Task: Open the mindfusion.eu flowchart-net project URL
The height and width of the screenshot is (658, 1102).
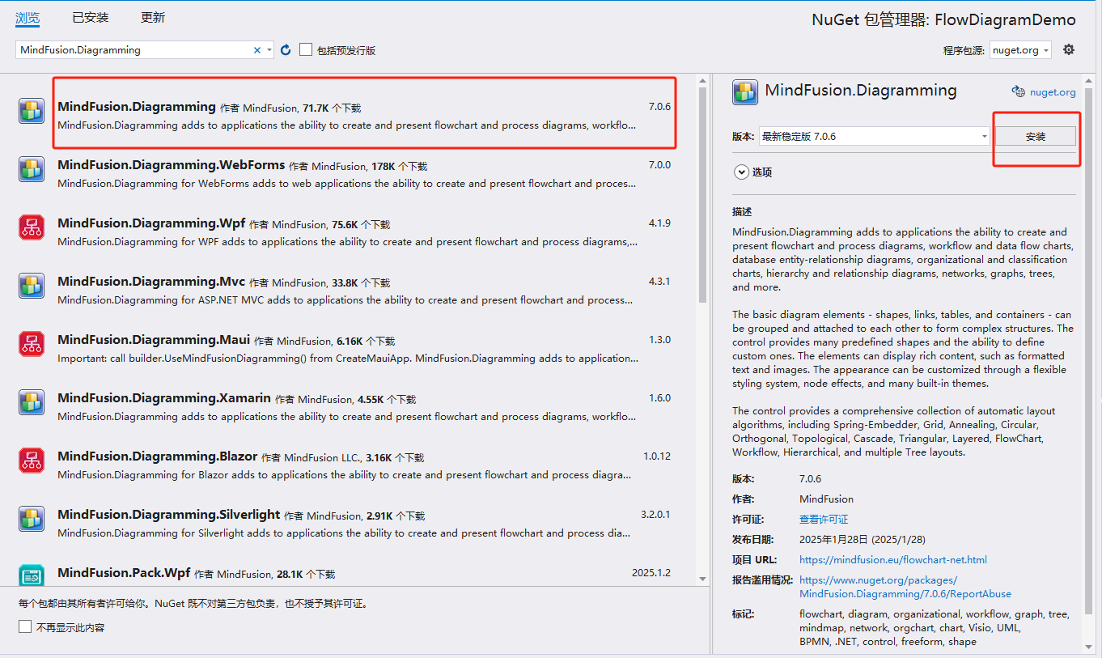Action: tap(893, 559)
